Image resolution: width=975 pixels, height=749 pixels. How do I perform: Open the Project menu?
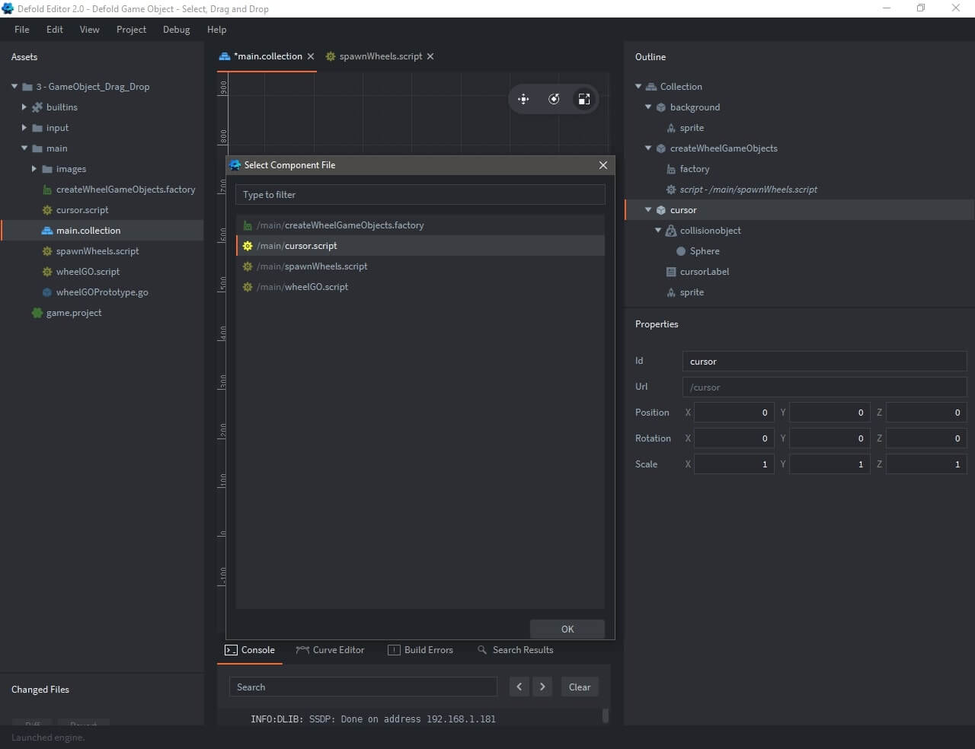click(131, 30)
